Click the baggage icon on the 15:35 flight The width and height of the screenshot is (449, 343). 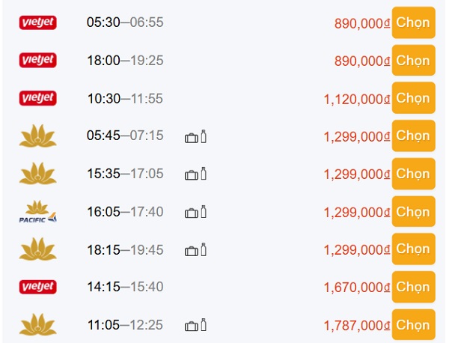click(195, 174)
